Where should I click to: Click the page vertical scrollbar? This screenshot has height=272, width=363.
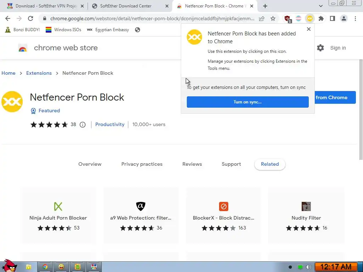click(361, 109)
